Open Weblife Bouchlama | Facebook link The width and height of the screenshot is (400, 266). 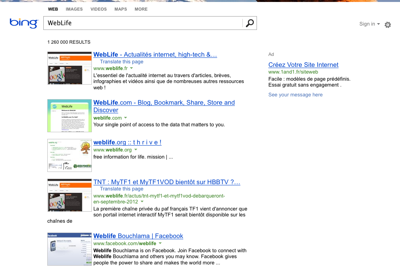pos(138,236)
